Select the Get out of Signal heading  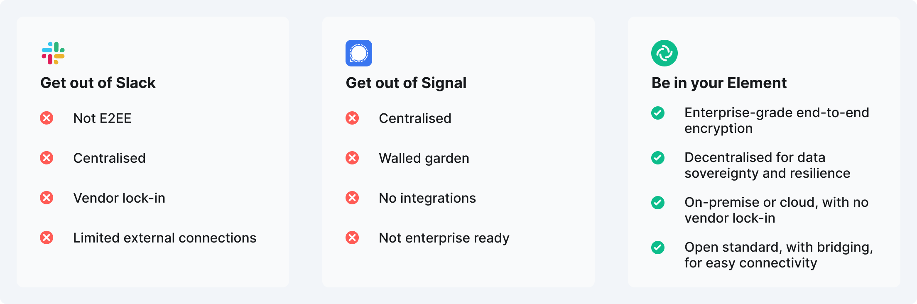click(x=406, y=83)
